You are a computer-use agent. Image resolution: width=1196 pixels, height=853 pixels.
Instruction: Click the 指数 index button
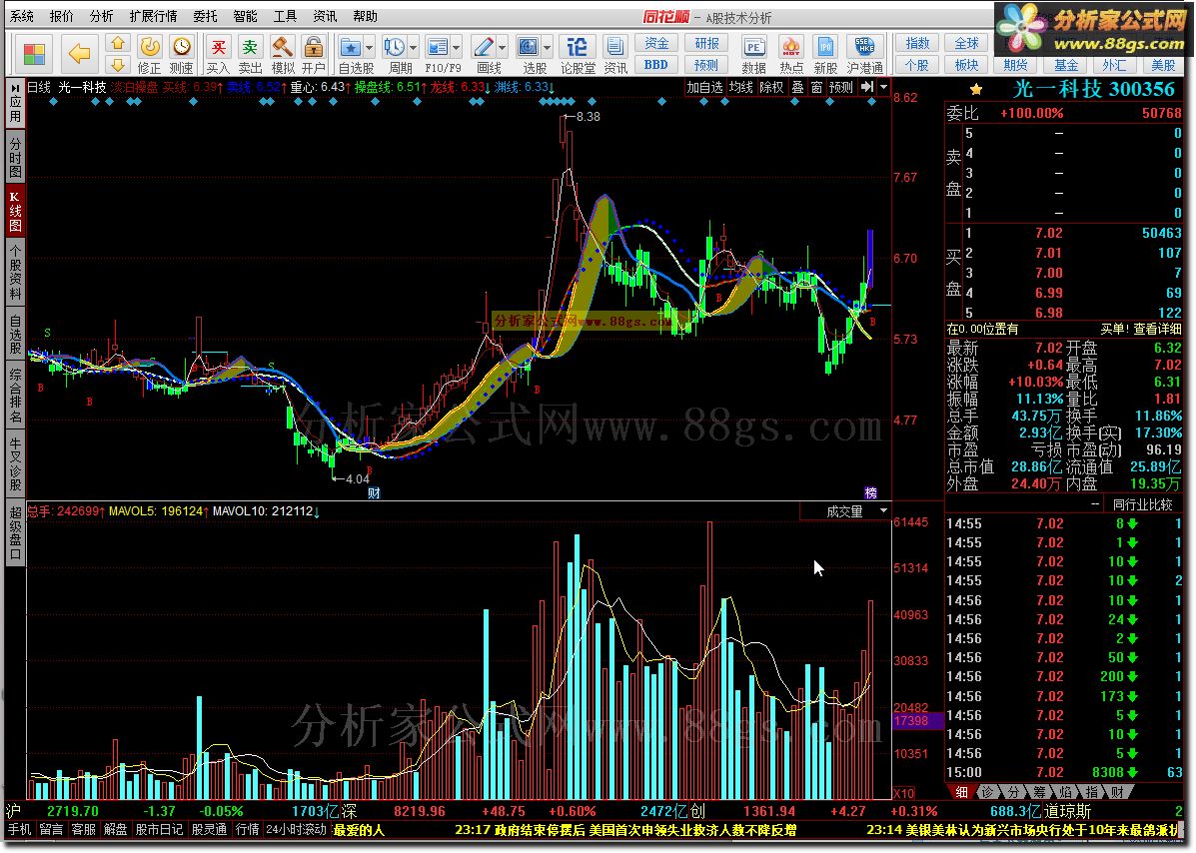(917, 44)
